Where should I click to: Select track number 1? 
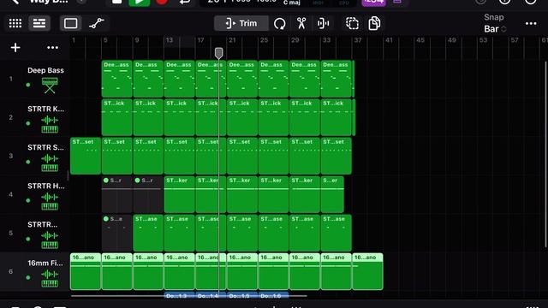[11, 79]
